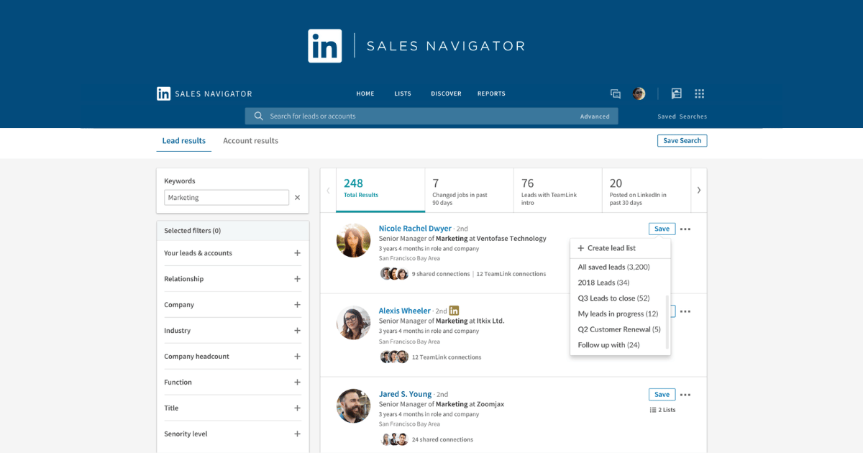Select Q2 Customer Renewal (5) list

[620, 329]
